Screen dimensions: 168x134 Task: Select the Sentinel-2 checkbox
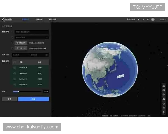coord(15,73)
